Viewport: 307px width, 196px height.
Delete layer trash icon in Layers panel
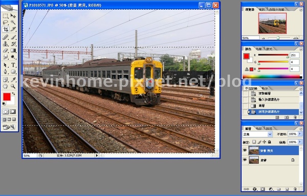click(295, 189)
